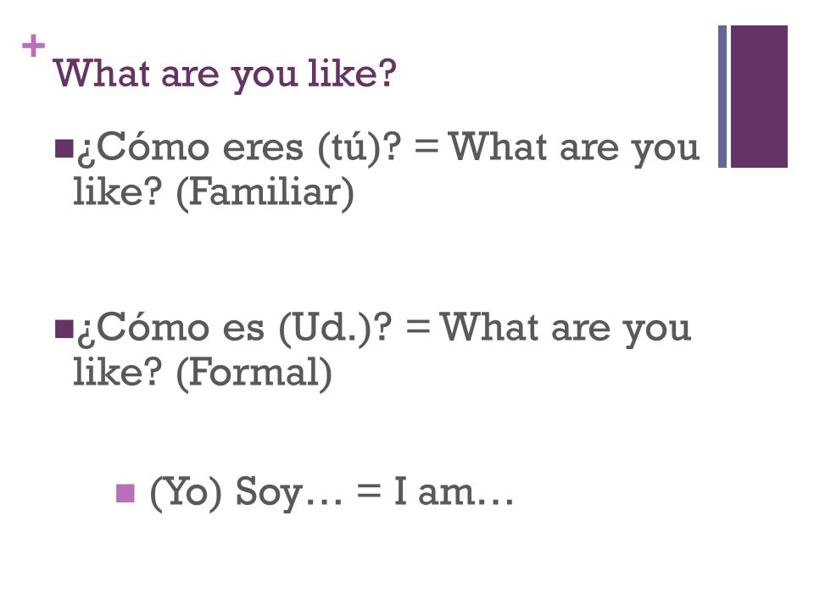Click the dark purple bullet before ¿Cómo eres
Screen dimensions: 814x610
pyautogui.click(x=64, y=147)
